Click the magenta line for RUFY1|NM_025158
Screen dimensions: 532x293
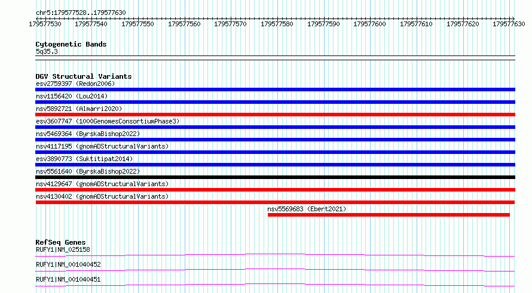[x=275, y=255]
